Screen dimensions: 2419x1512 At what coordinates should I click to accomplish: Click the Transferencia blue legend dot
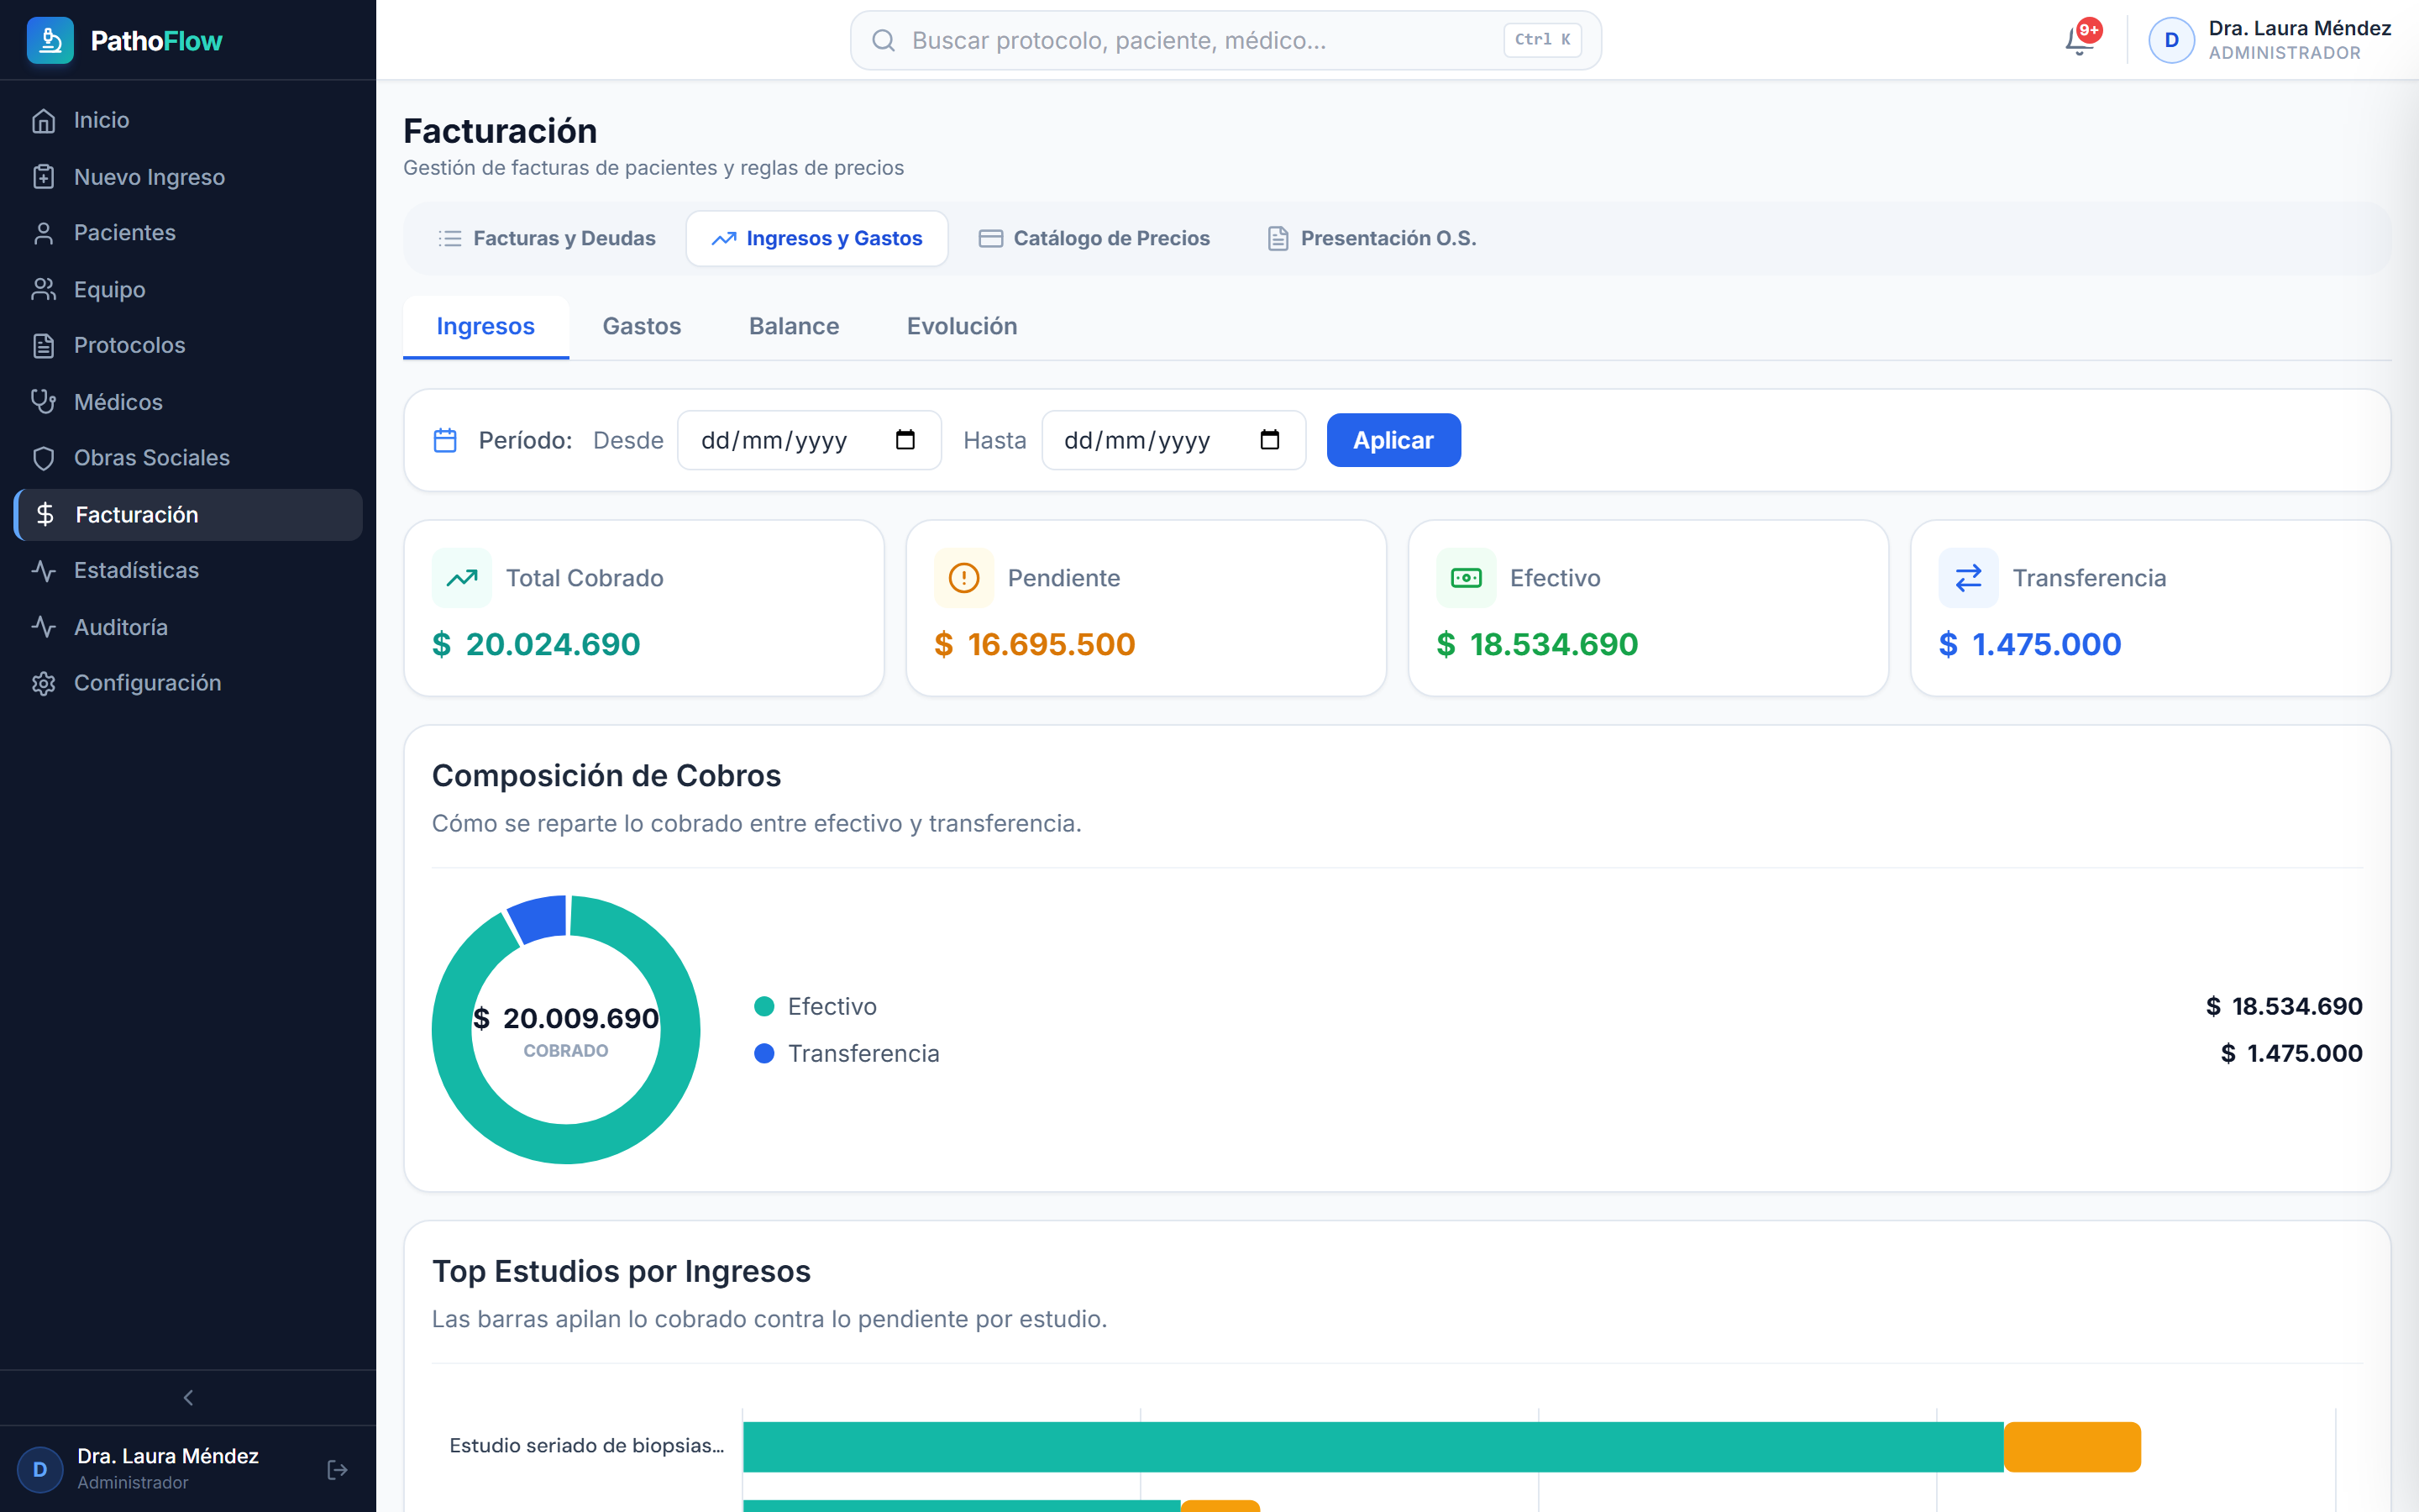(763, 1053)
